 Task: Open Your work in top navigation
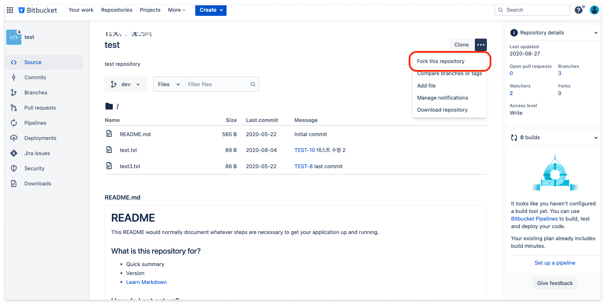pos(81,10)
